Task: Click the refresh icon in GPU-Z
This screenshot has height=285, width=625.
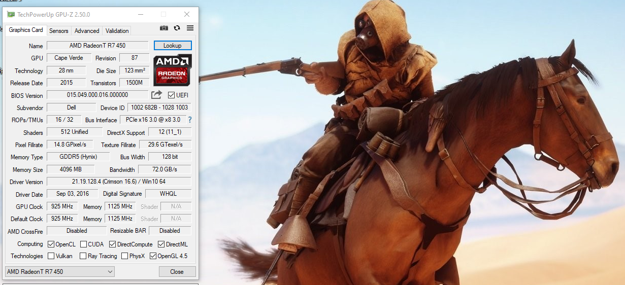Action: click(x=177, y=28)
